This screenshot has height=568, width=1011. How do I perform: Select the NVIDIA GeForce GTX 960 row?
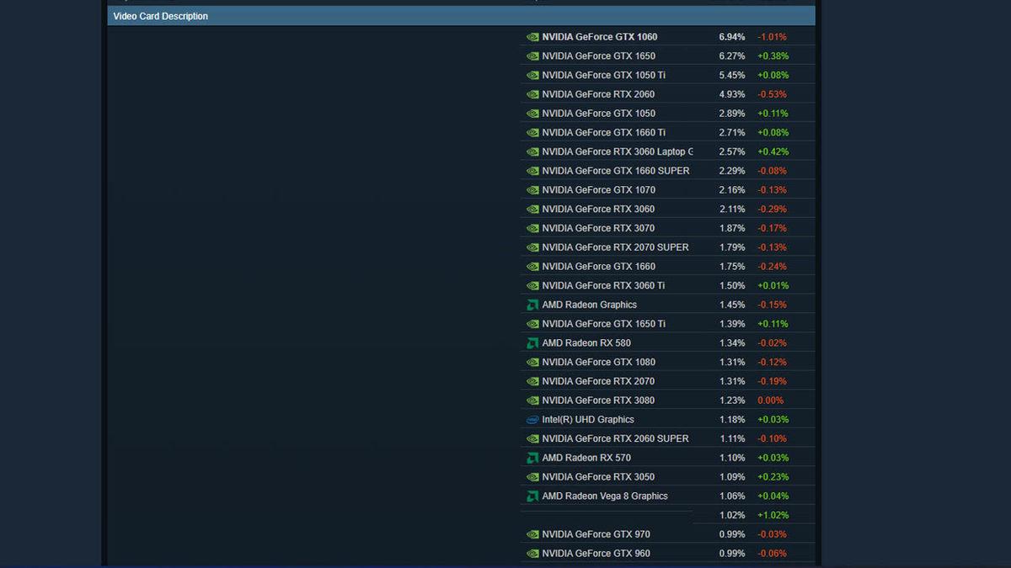[x=596, y=554]
